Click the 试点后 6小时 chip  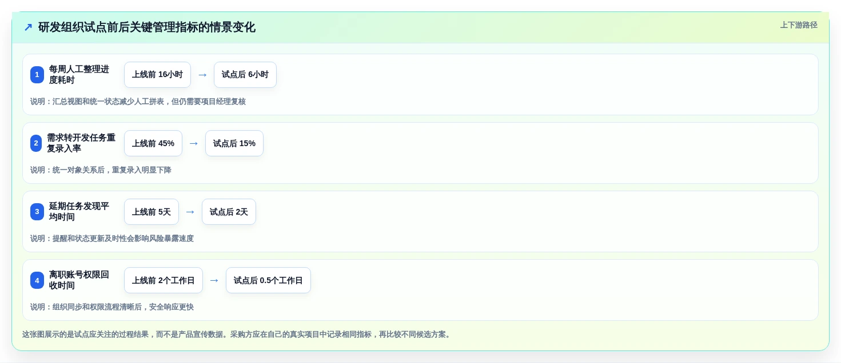(245, 75)
